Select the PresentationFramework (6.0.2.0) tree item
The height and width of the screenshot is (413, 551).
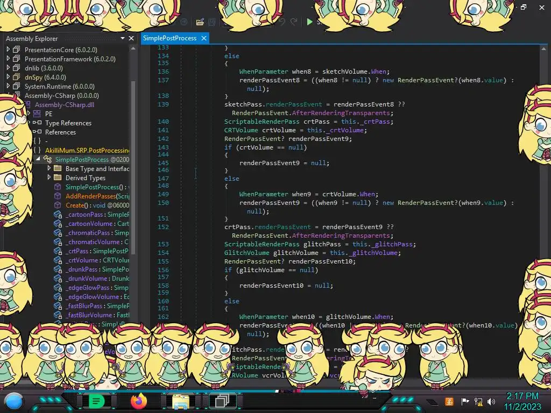(70, 59)
